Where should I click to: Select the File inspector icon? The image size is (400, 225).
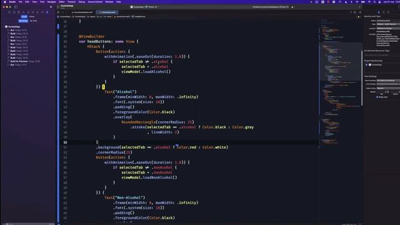(x=379, y=12)
